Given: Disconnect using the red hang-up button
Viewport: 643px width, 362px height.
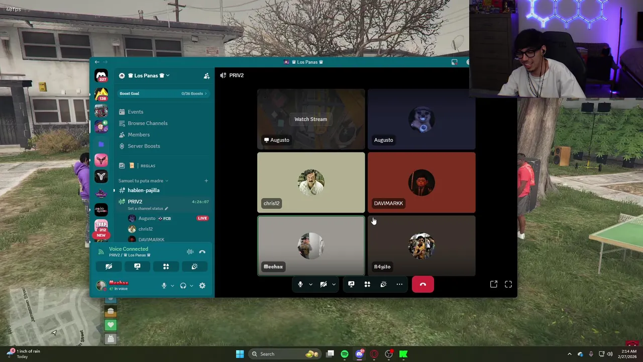Looking at the screenshot, I should tap(423, 285).
